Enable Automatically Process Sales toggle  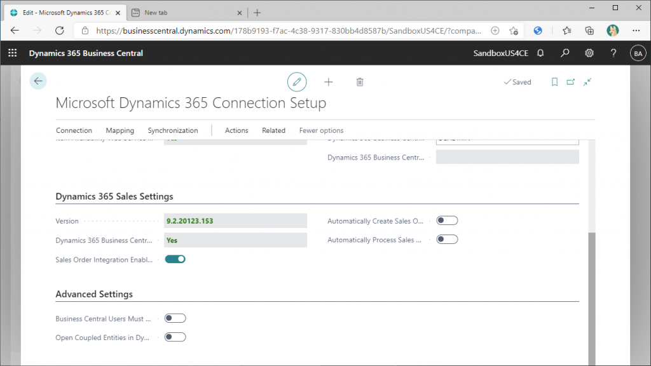[x=447, y=240]
